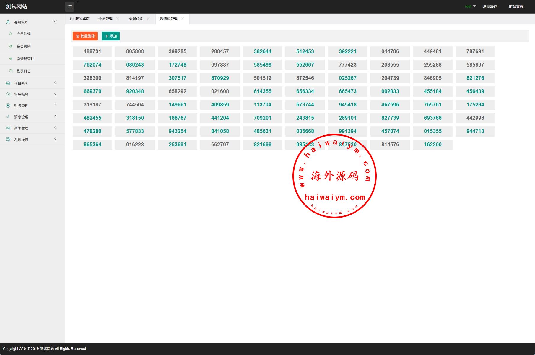Click the 管理帐号 user icon
Image resolution: width=535 pixels, height=355 pixels.
[8, 94]
